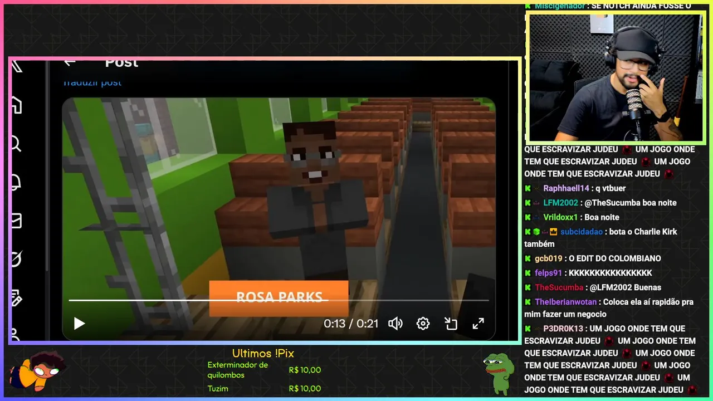Click the Kick badge beside Raphhaell14
This screenshot has height=401, width=713.
coord(528,188)
